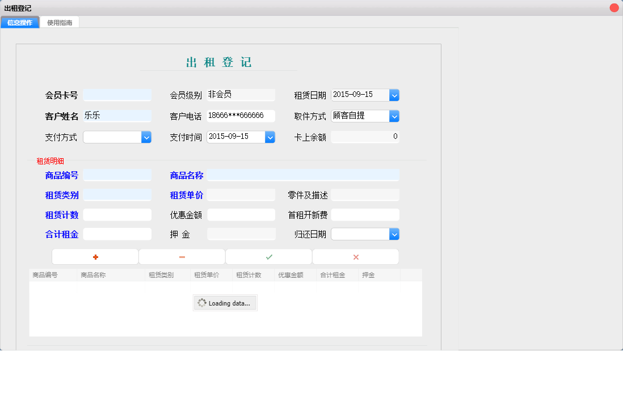Screen dimensions: 623x415
Task: Click the 客户电话 phone number field
Action: tap(241, 116)
